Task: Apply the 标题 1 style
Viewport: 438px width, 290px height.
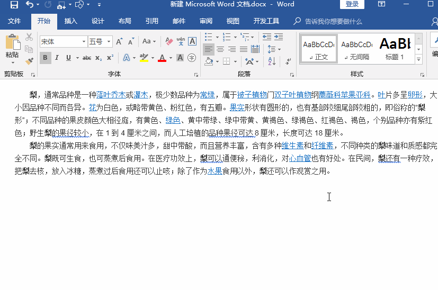Action: pyautogui.click(x=395, y=49)
